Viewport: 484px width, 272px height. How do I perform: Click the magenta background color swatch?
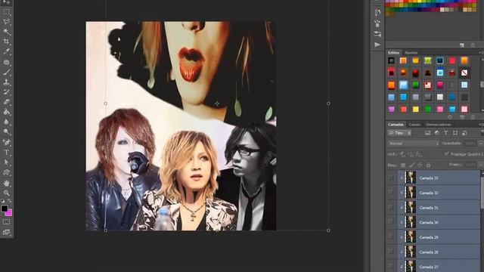pyautogui.click(x=10, y=213)
